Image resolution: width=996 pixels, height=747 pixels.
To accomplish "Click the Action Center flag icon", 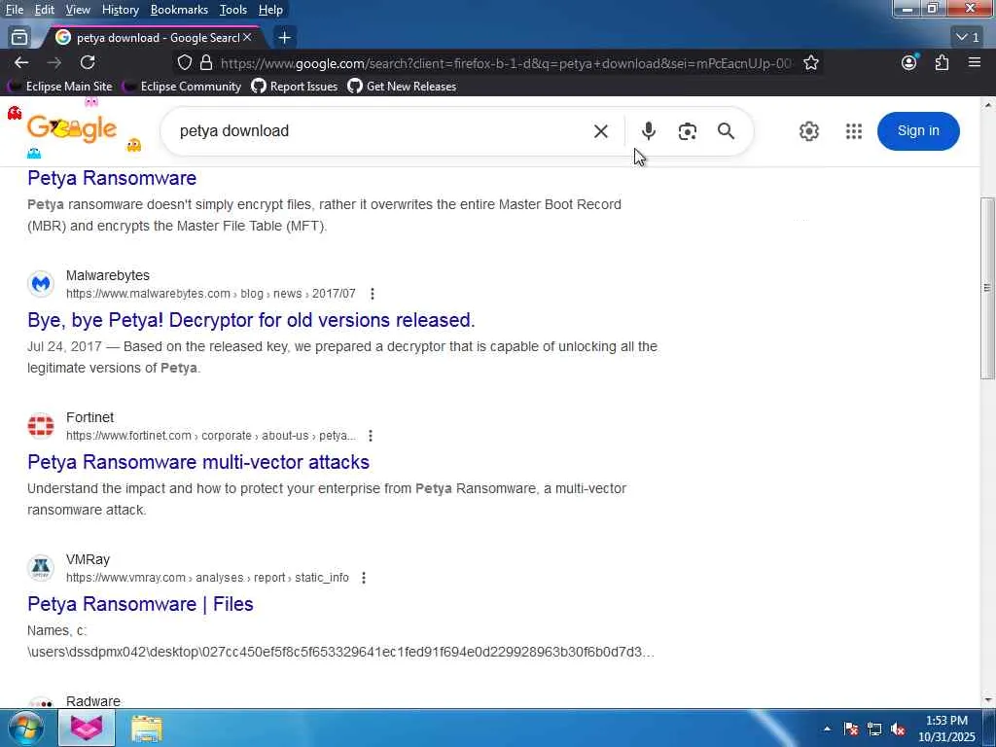I will 850,729.
